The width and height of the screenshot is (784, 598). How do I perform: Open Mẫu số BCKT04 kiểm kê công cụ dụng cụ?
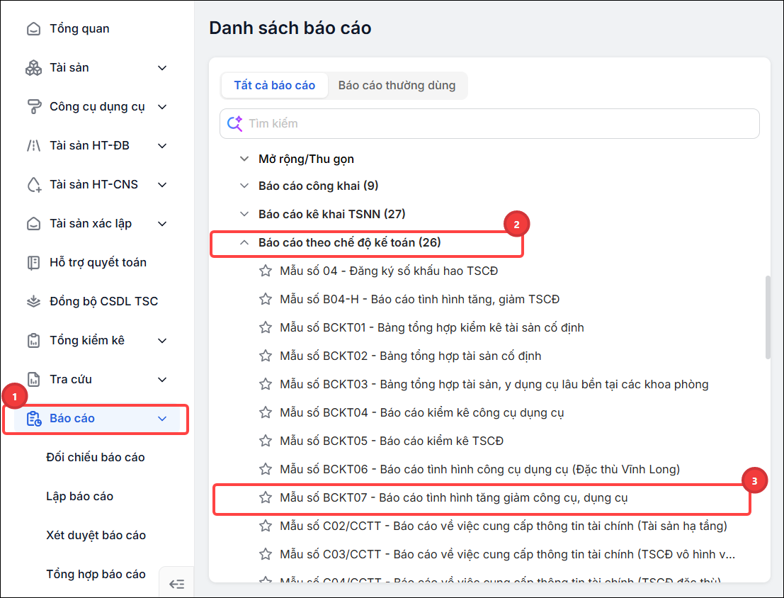[x=422, y=412]
